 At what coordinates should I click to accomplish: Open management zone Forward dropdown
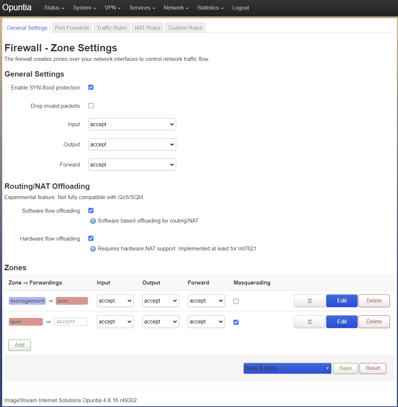(206, 301)
